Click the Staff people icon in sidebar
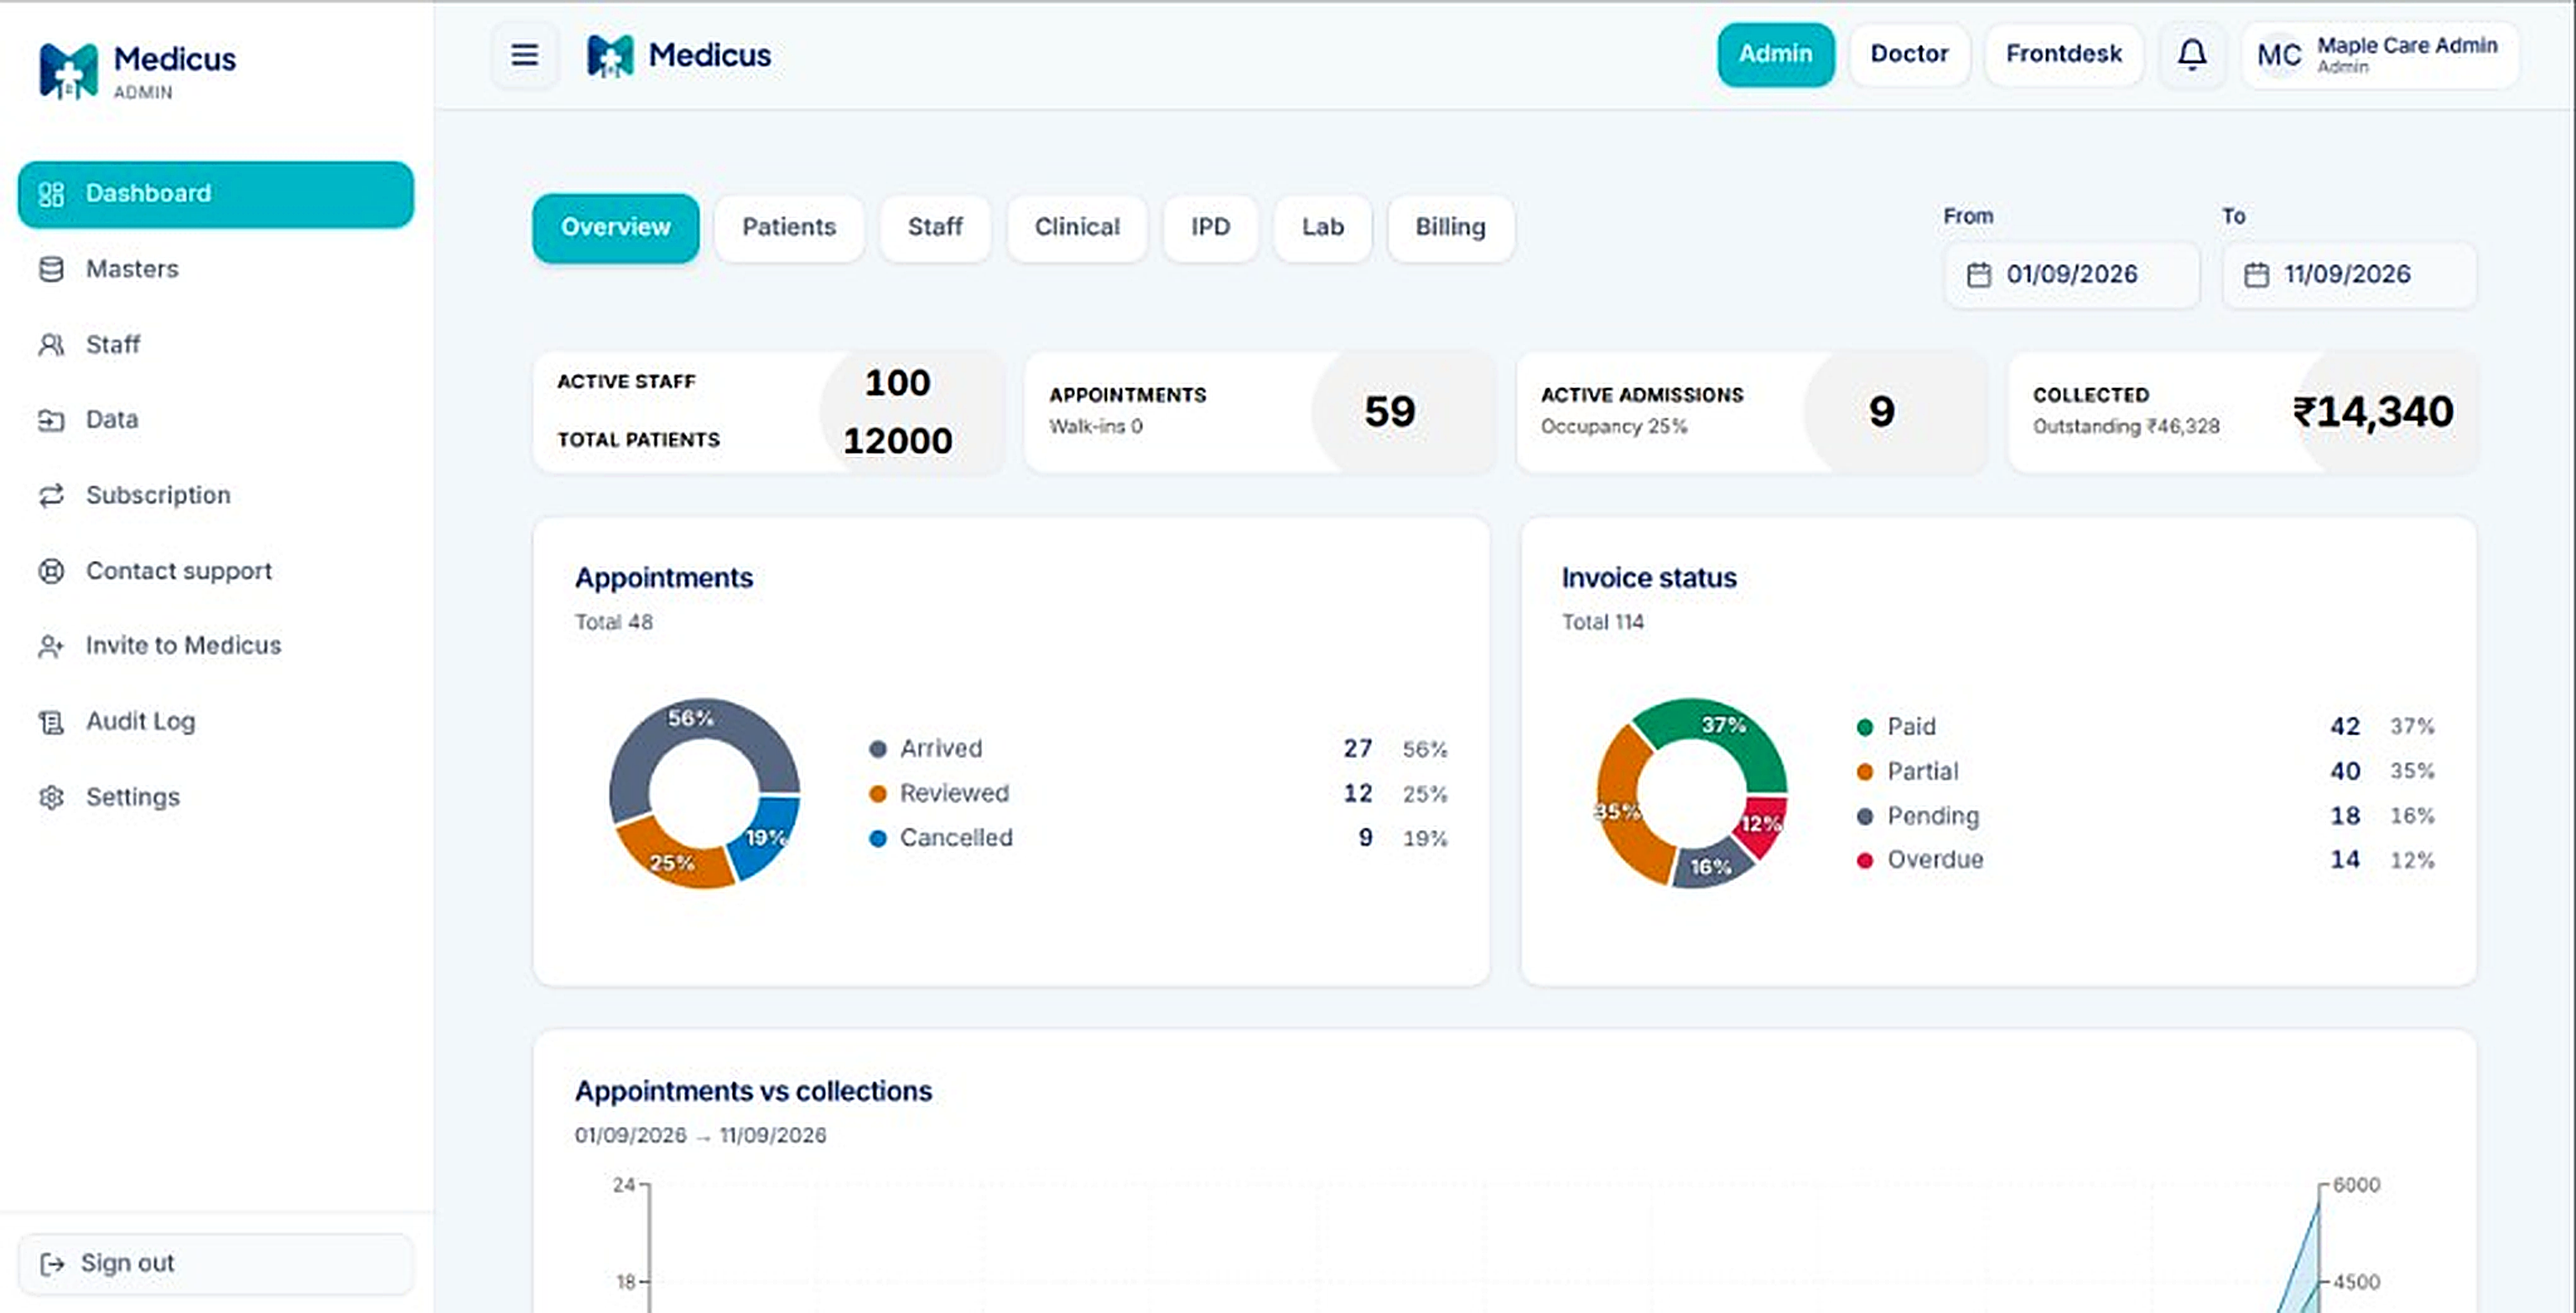The height and width of the screenshot is (1313, 2576). pos(51,345)
